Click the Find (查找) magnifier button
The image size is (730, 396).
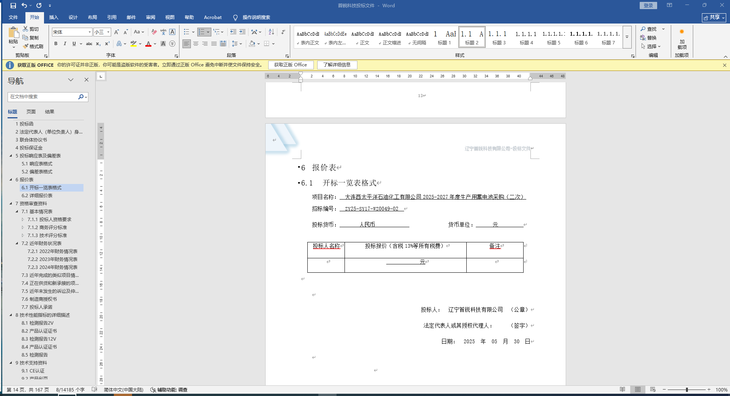(x=648, y=29)
